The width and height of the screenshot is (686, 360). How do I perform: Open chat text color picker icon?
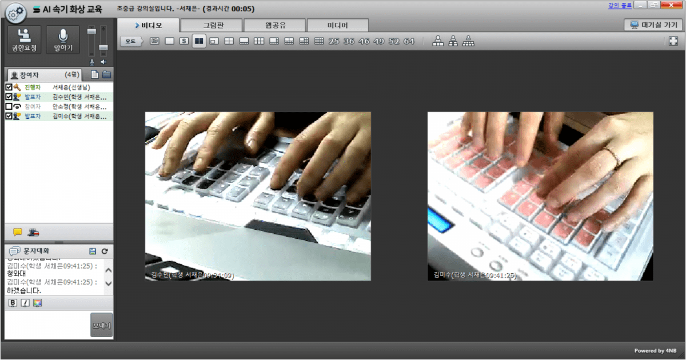(x=37, y=302)
